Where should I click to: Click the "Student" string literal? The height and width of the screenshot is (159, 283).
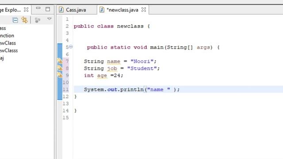(142, 68)
